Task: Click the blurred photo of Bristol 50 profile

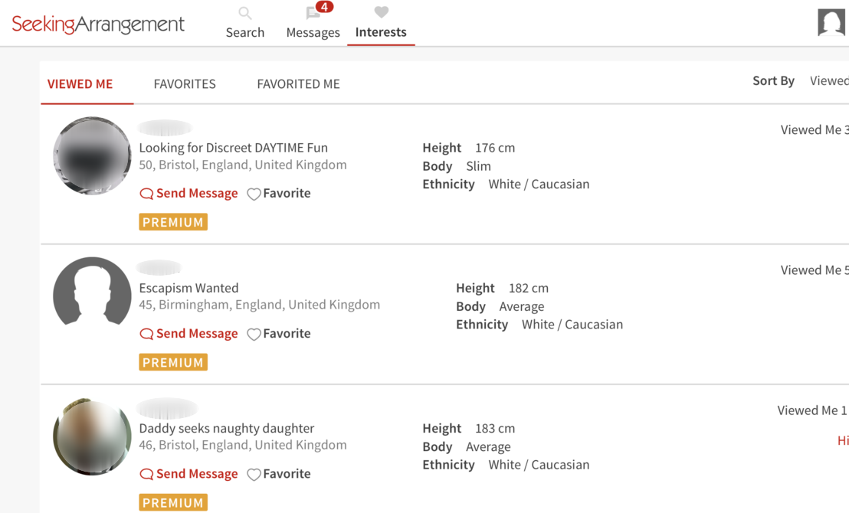Action: [92, 155]
